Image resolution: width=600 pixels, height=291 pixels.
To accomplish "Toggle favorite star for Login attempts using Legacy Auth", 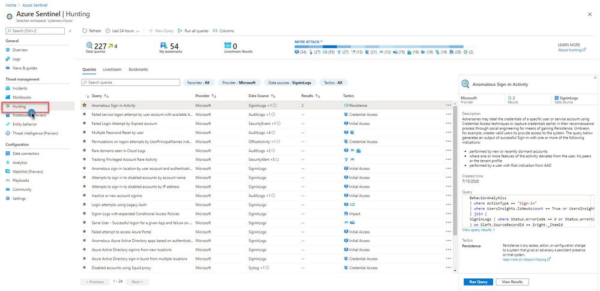I will click(x=84, y=205).
